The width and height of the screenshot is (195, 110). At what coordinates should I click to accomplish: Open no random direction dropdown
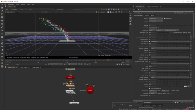(171, 30)
